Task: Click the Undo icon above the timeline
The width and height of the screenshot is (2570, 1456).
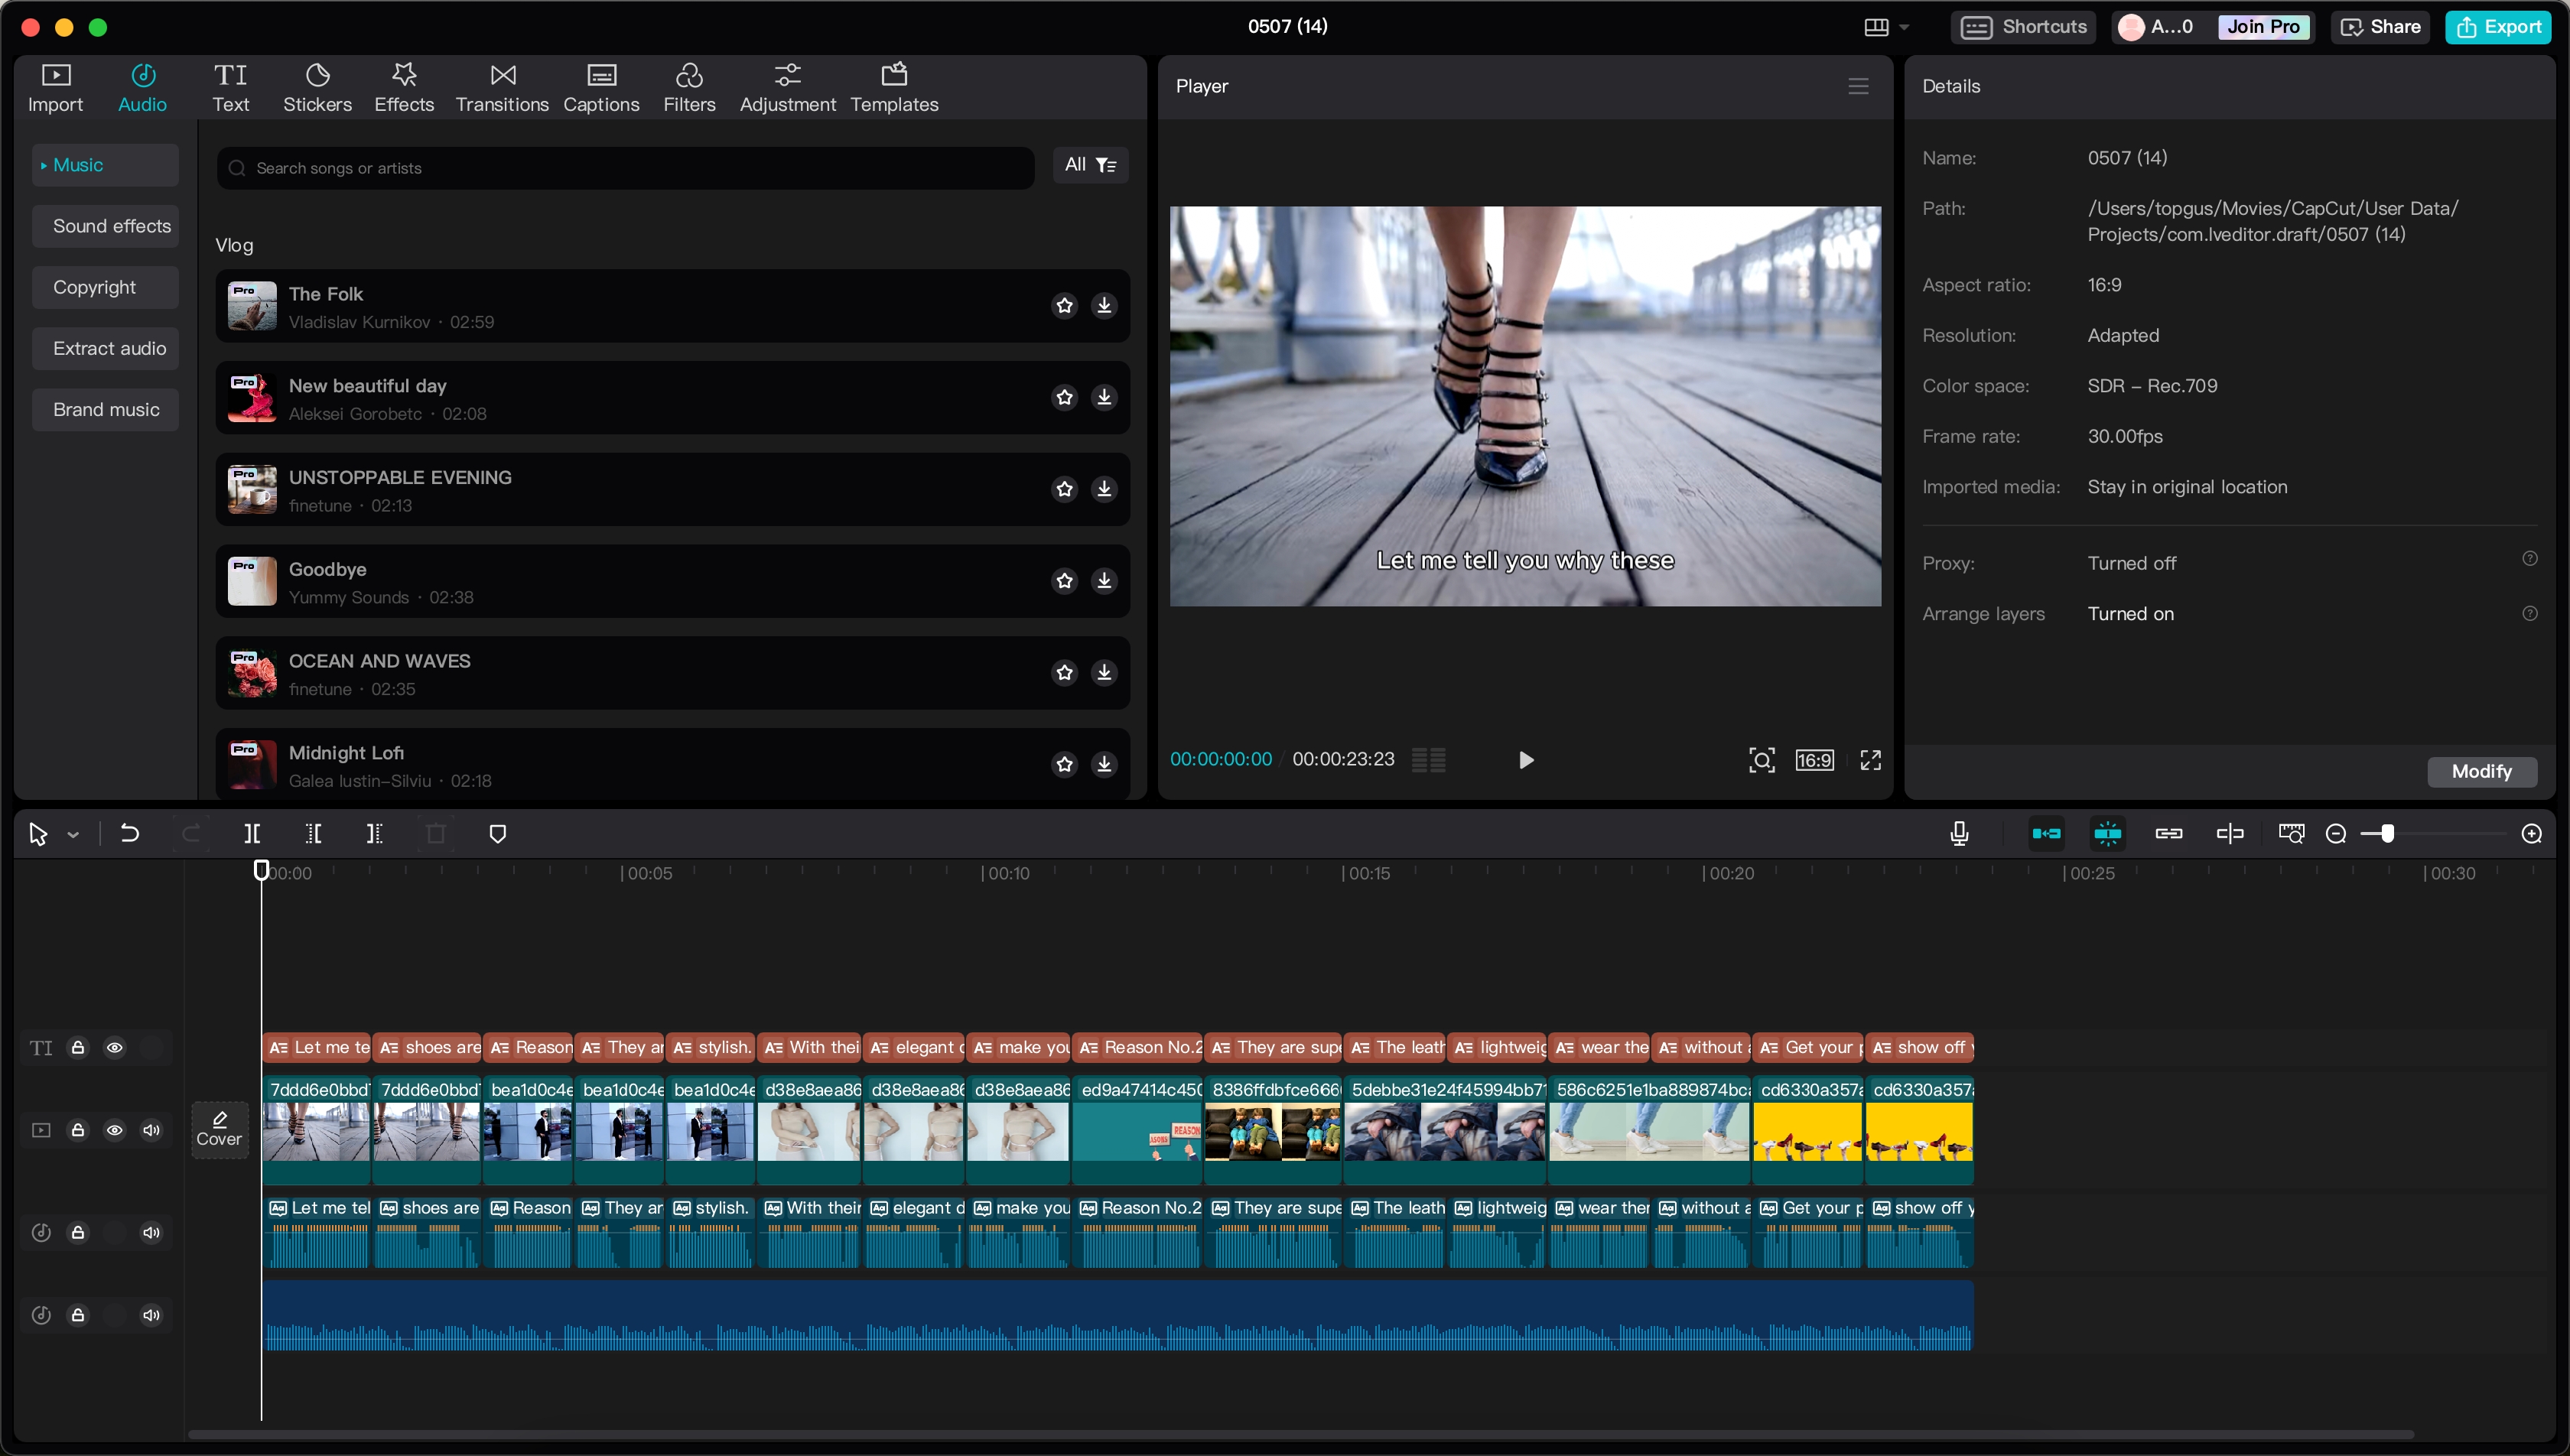Action: [129, 833]
